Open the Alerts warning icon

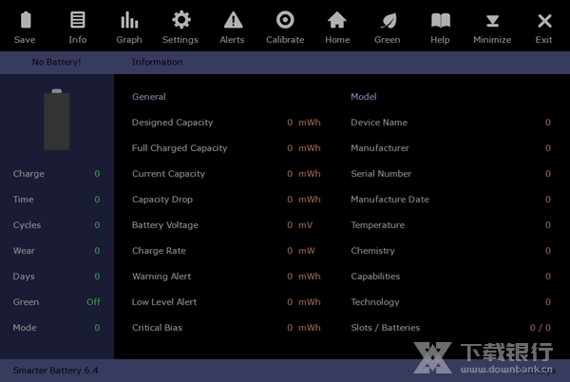(x=232, y=21)
